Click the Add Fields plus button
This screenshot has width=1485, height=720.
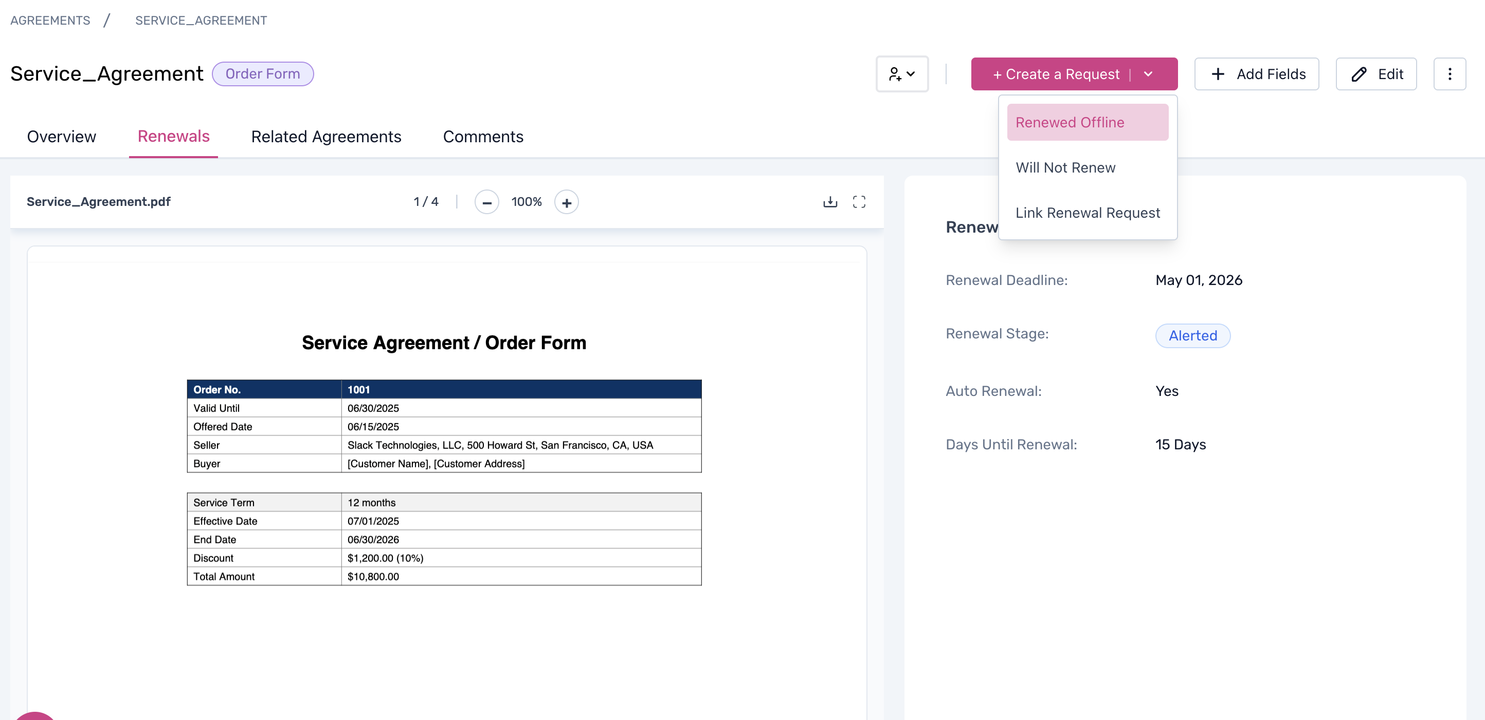click(1256, 74)
